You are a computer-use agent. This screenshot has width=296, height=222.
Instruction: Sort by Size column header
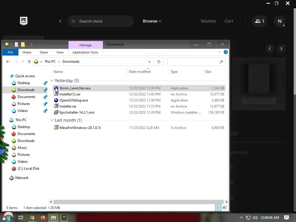tap(208, 72)
